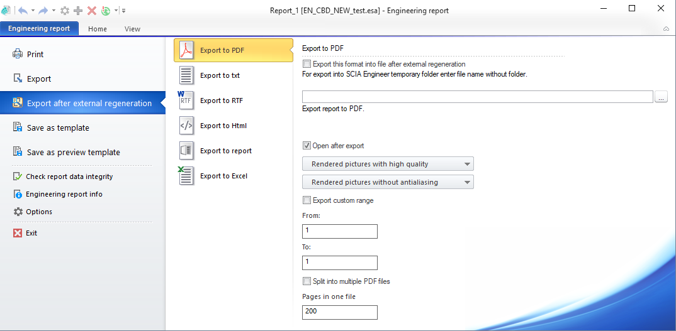Click Save as template in the sidebar
The width and height of the screenshot is (676, 331).
(58, 128)
